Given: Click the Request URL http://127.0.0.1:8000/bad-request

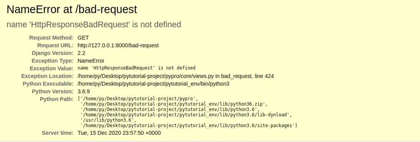Looking at the screenshot, I should click(x=118, y=46).
